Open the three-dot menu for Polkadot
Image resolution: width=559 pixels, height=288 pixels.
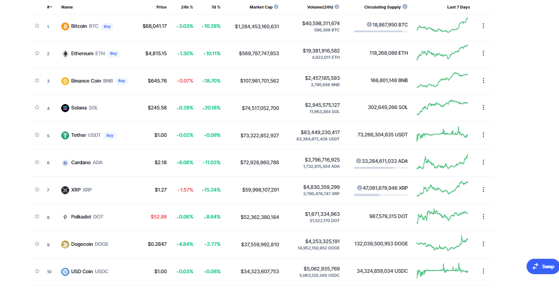(x=483, y=217)
